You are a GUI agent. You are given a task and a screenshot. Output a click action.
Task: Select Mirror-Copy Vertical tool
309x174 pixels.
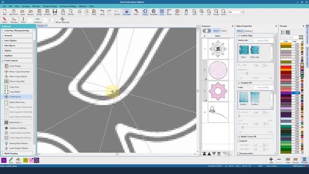click(15, 76)
